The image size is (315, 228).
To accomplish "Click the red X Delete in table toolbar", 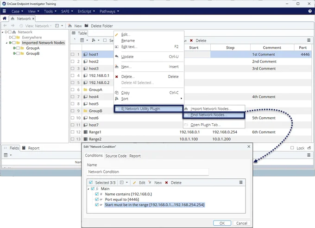I will [191, 40].
